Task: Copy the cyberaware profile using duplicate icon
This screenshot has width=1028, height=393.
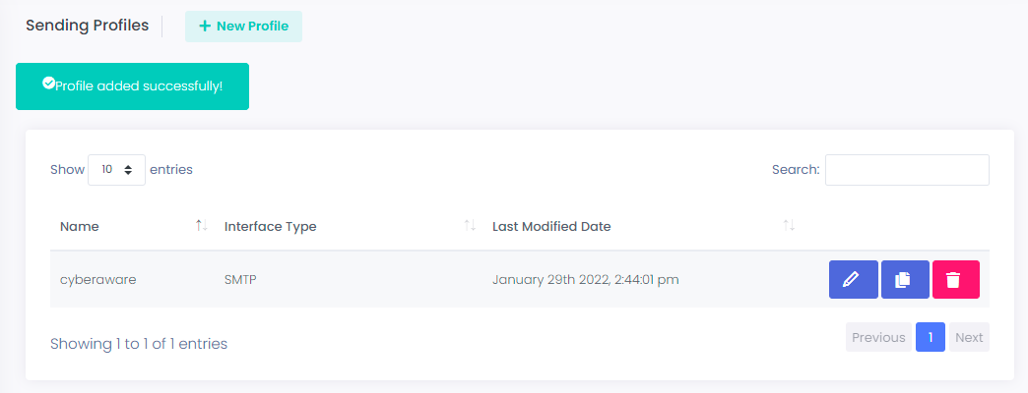Action: pyautogui.click(x=905, y=280)
